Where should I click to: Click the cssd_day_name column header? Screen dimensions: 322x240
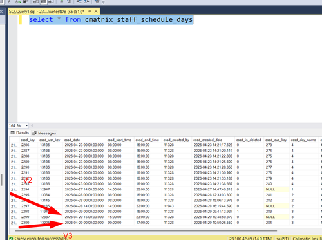click(303, 140)
